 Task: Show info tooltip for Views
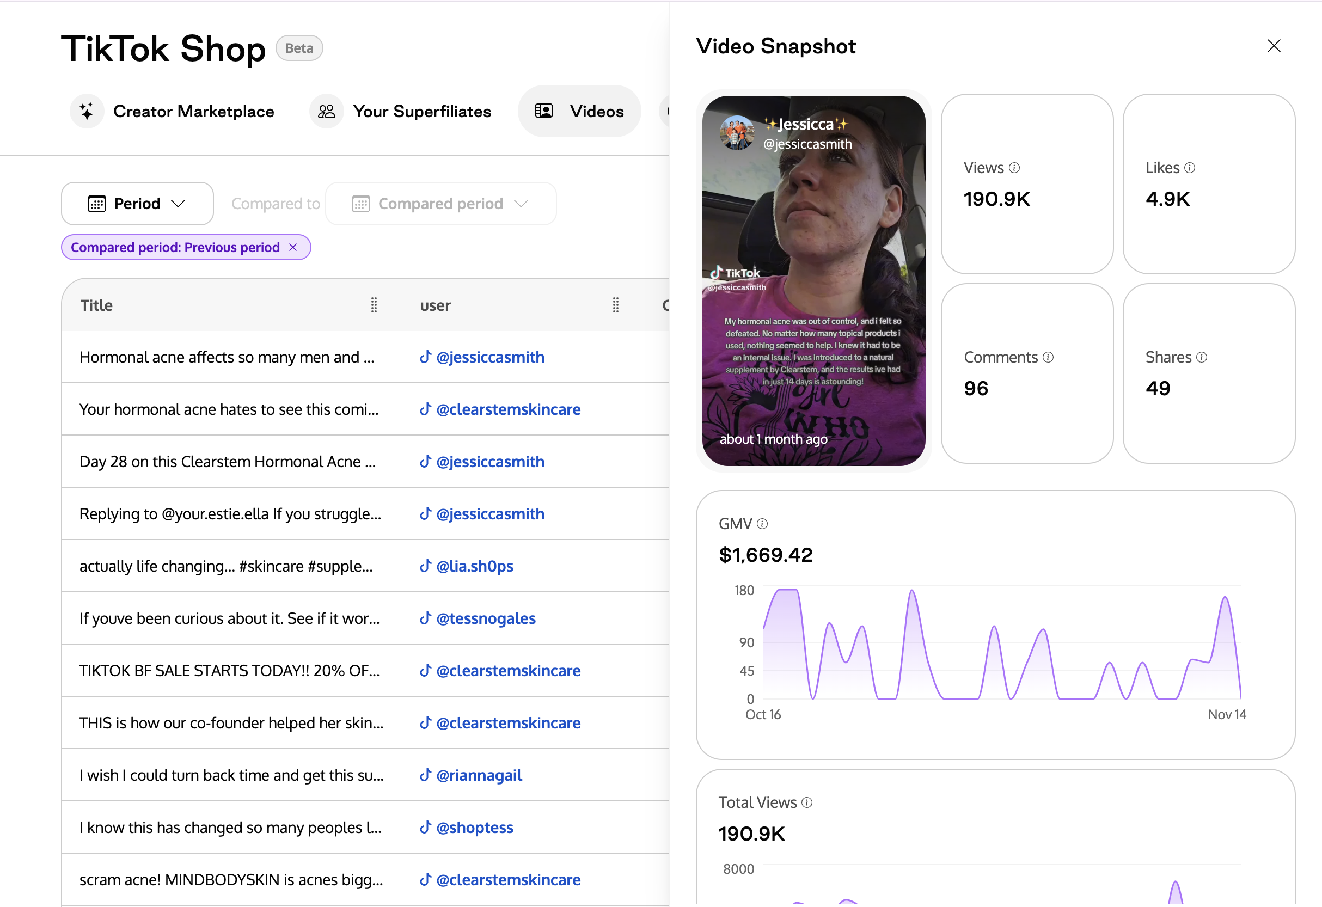coord(1014,168)
